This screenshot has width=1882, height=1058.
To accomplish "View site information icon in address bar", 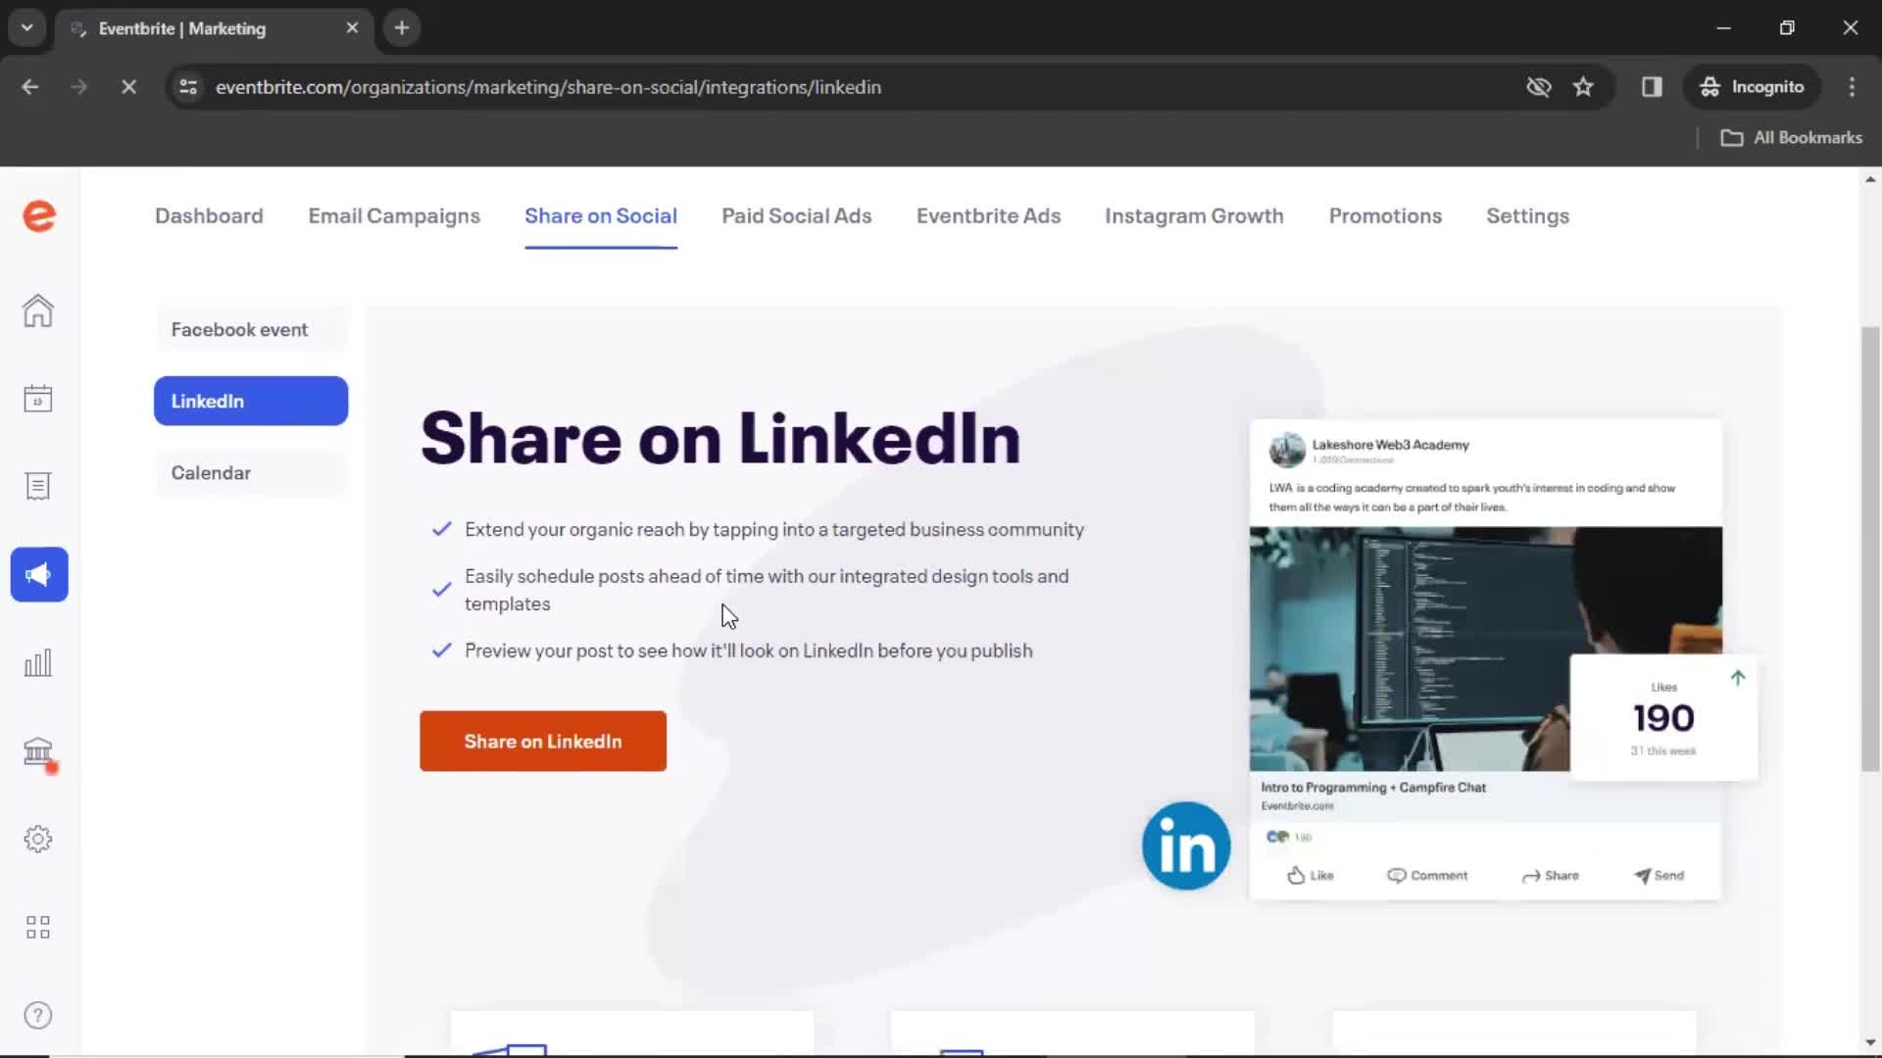I will 188,86.
